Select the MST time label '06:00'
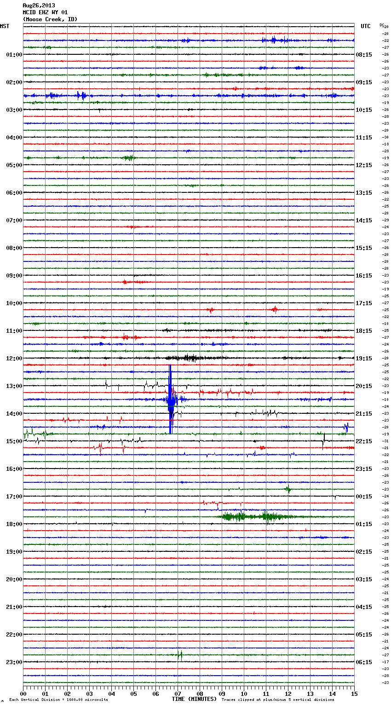The width and height of the screenshot is (391, 706). [x=14, y=192]
